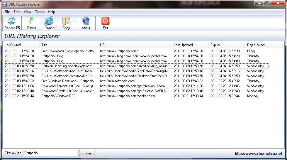Click the Refresh F5 toolbar icon
The image size is (287, 160).
(x=12, y=23)
